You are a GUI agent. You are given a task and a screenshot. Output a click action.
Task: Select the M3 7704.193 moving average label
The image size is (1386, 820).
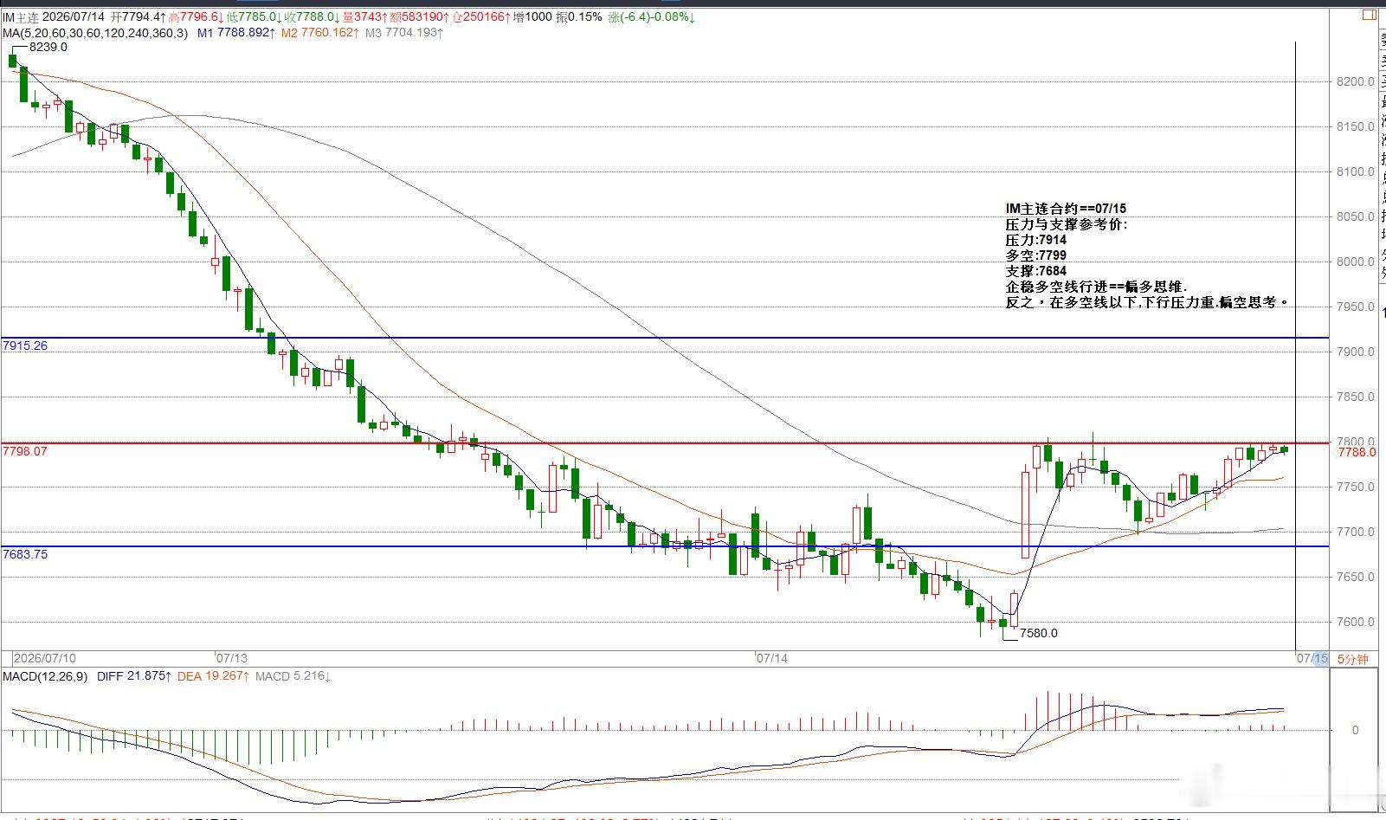[x=403, y=33]
